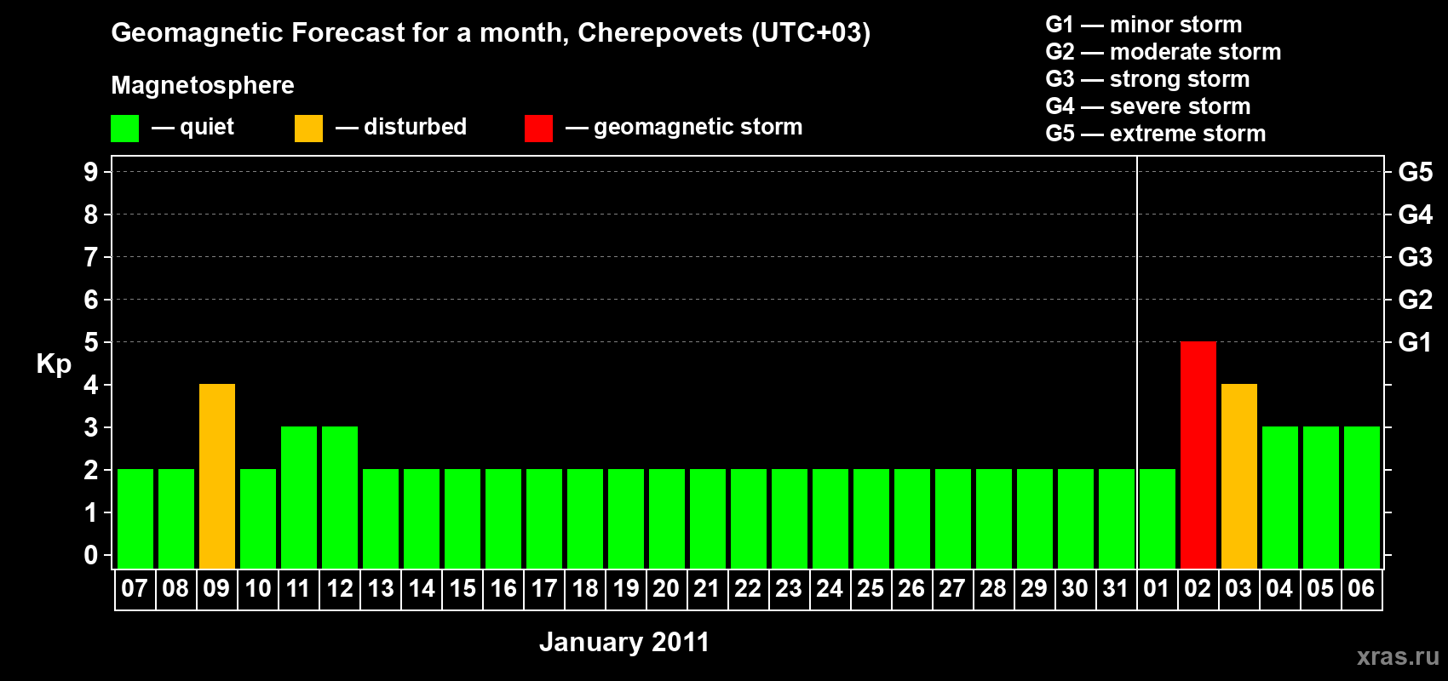1448x681 pixels.
Task: Click the green bar for January 07
Action: (x=135, y=518)
